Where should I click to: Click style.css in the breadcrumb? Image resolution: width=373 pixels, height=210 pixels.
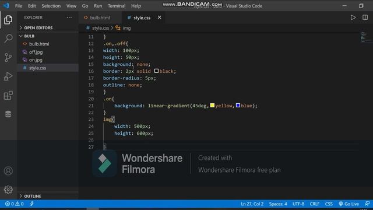coord(100,28)
